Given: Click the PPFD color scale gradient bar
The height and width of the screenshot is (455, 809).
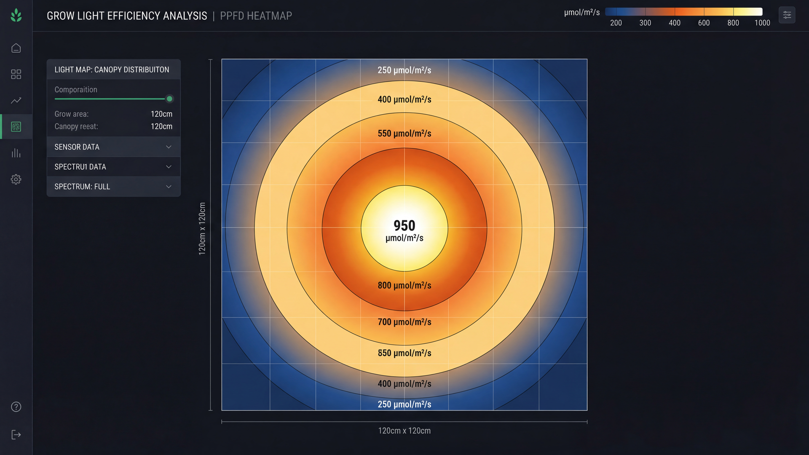Looking at the screenshot, I should click(683, 12).
